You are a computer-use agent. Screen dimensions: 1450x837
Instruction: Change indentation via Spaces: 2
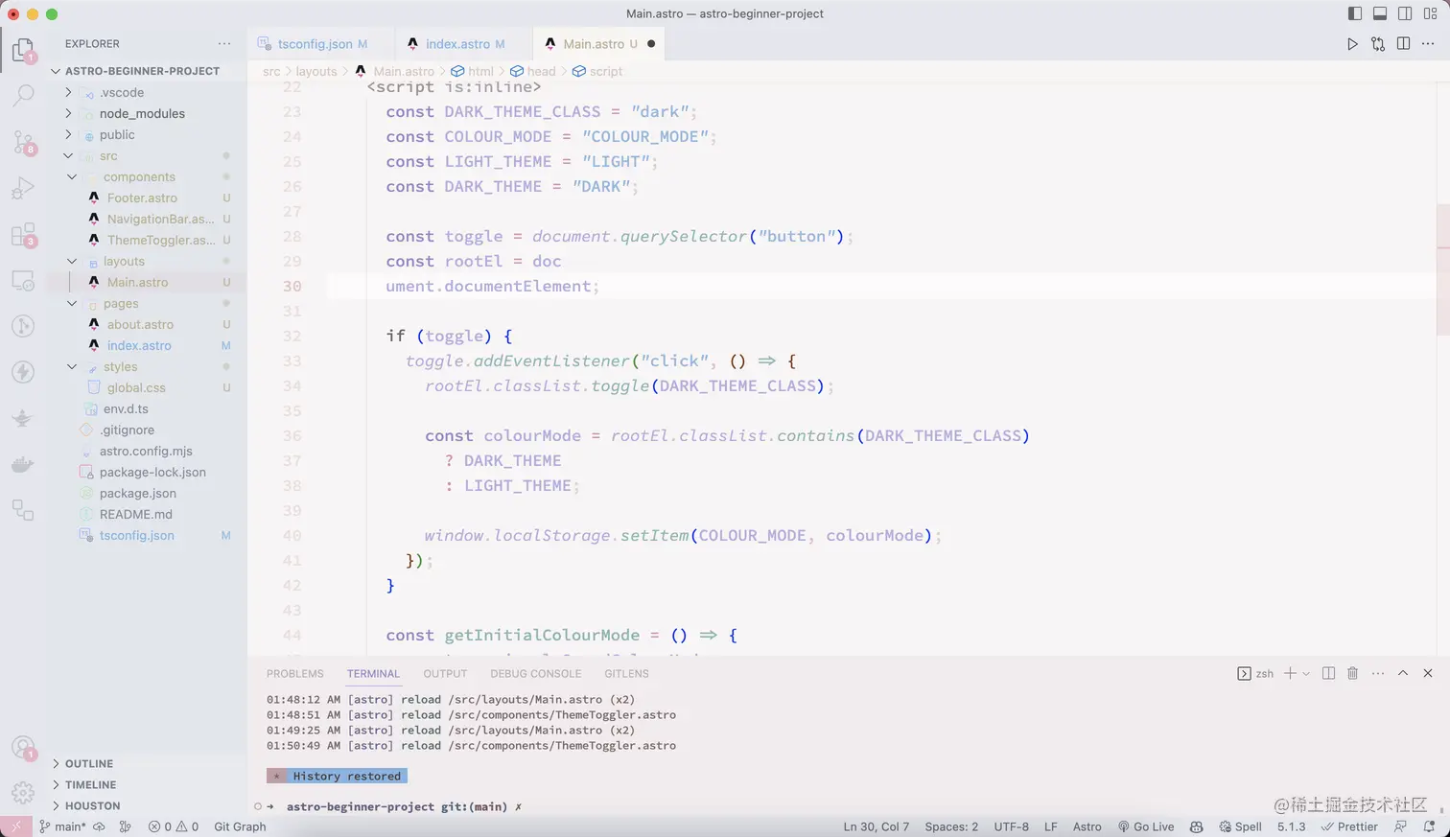tap(951, 826)
